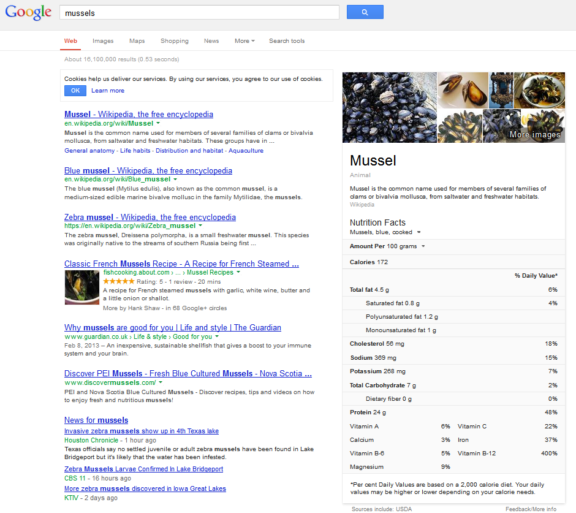Open Distribution and habitat sitelink
Image resolution: width=576 pixels, height=513 pixels.
click(189, 151)
